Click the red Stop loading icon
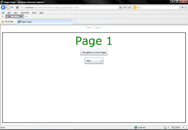Image resolution: width=188 pixels, height=130 pixels. [x=129, y=8]
